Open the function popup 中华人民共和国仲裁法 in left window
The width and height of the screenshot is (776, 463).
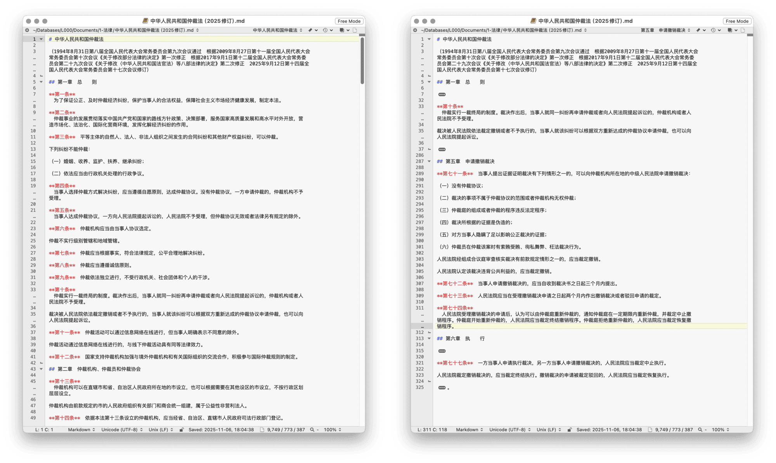pyautogui.click(x=277, y=30)
